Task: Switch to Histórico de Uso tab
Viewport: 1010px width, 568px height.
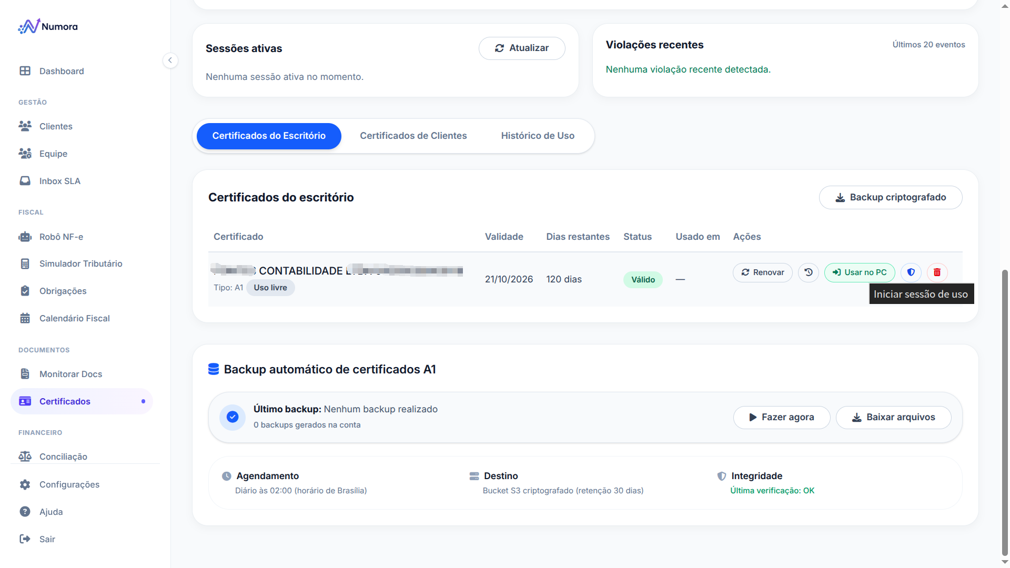Action: click(x=538, y=136)
